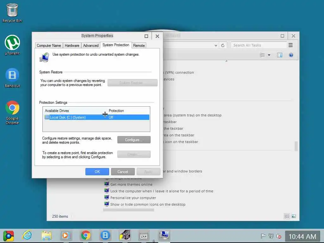Click Cancel in System Properties
The height and width of the screenshot is (243, 324).
click(123, 172)
